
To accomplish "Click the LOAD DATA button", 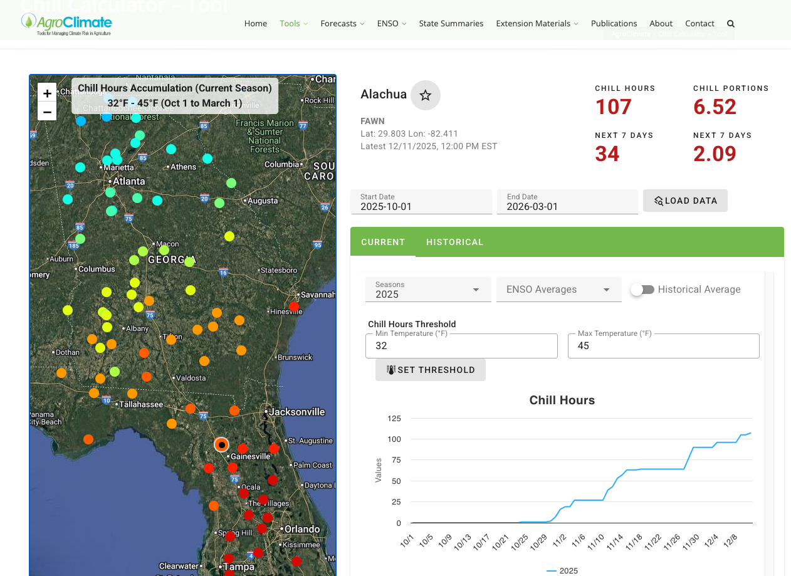I will (x=685, y=201).
